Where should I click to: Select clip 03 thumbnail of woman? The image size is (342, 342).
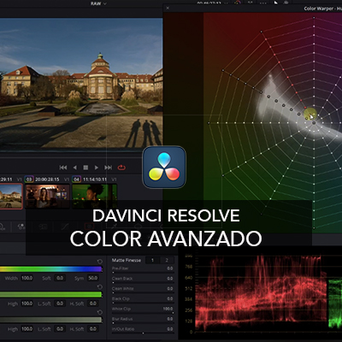(x=47, y=196)
